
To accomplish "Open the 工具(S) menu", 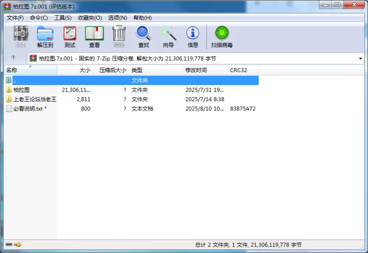I will point(63,18).
